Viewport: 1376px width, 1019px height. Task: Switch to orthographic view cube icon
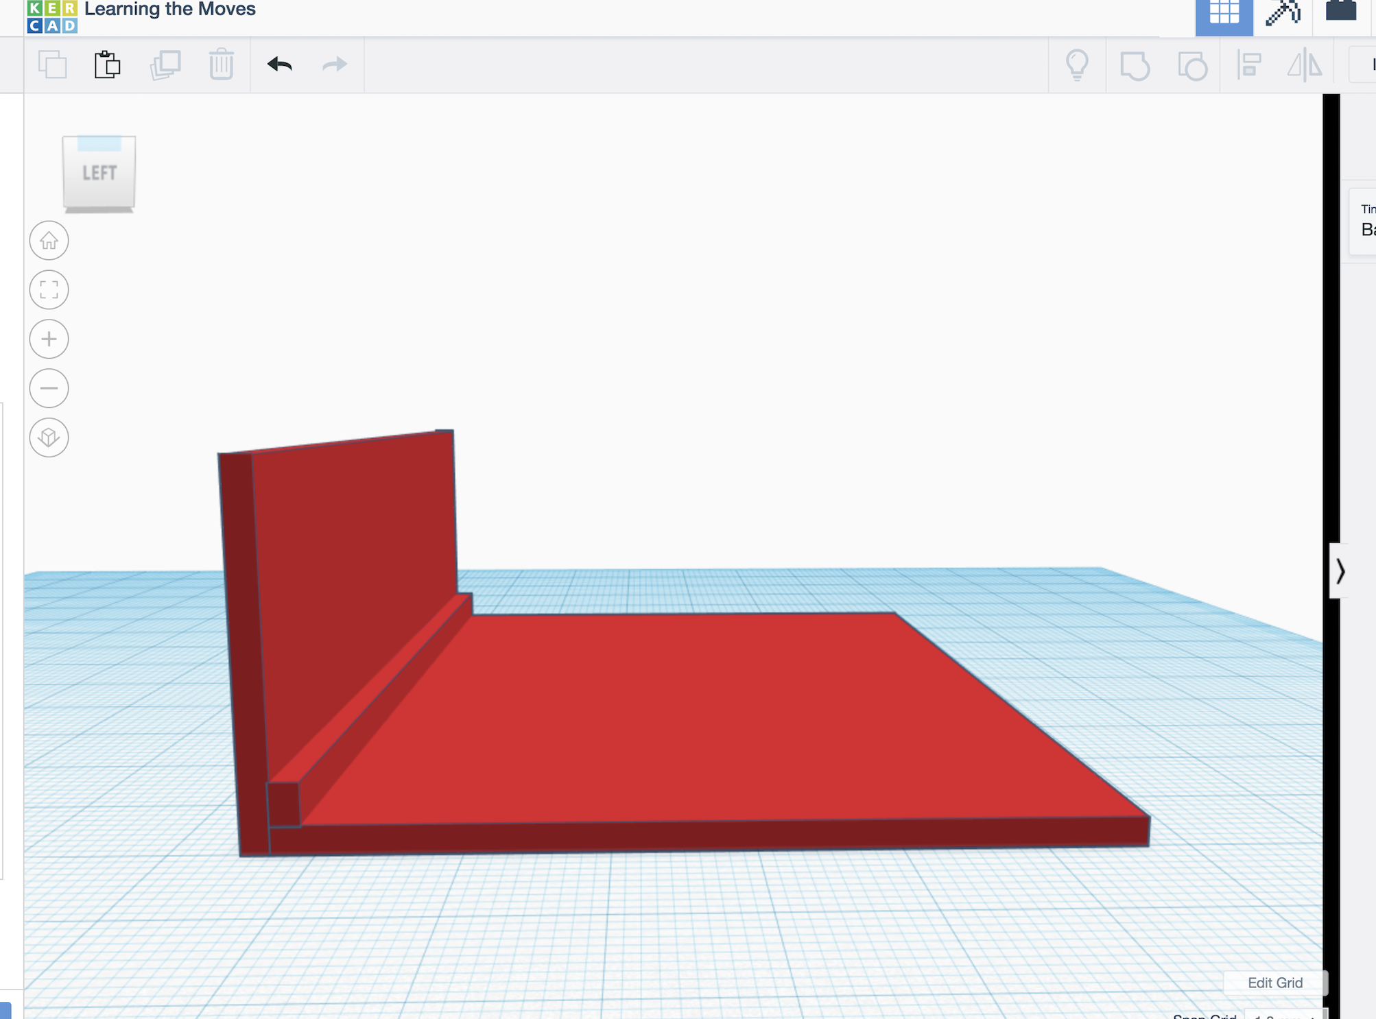tap(49, 437)
